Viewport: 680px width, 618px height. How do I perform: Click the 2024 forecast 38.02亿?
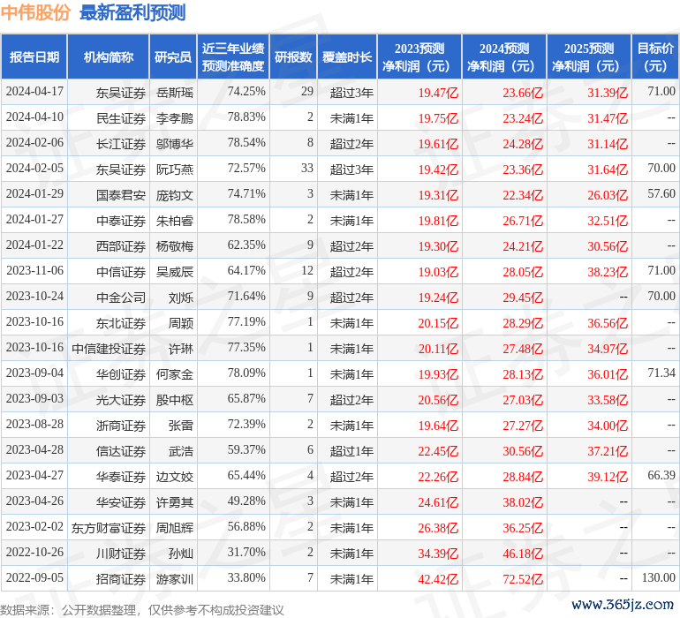523,501
